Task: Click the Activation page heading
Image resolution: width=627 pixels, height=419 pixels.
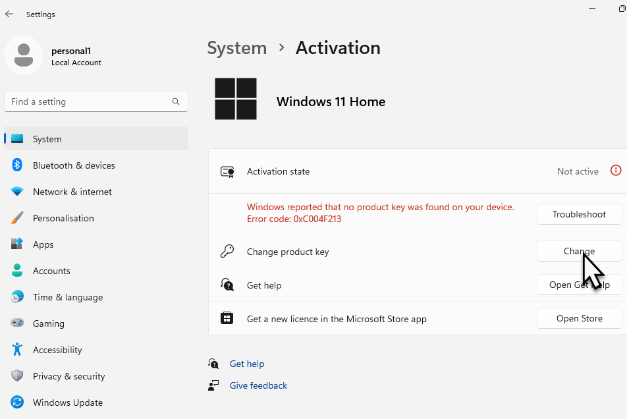Action: [x=338, y=48]
